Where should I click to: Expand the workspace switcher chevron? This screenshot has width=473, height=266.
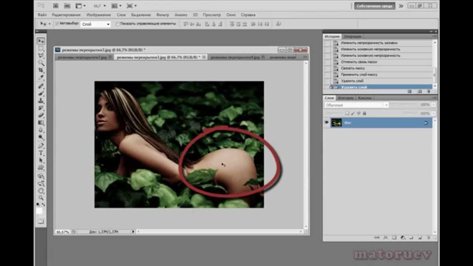pos(401,6)
